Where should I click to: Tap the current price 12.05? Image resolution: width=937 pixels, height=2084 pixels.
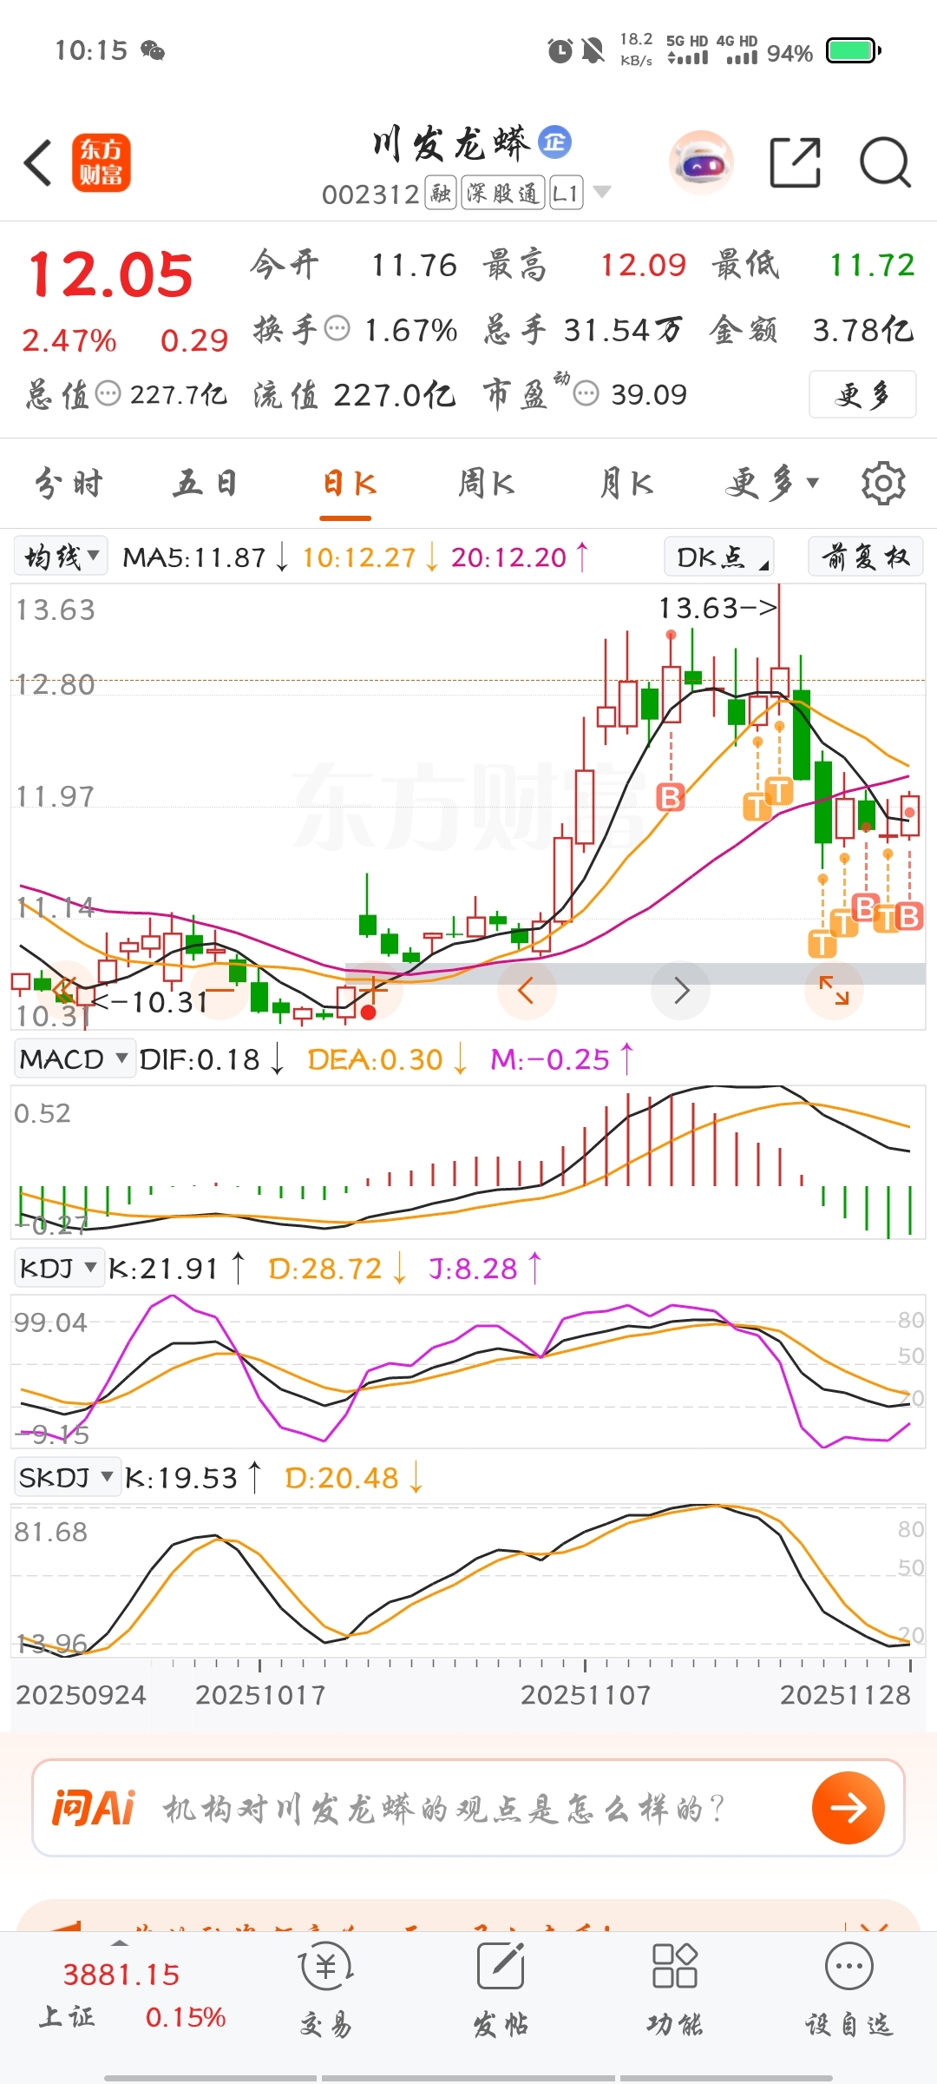tap(110, 275)
